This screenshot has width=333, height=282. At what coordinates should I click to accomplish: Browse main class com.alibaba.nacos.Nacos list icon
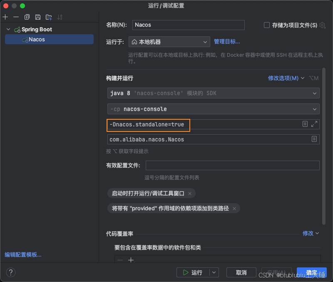point(314,139)
